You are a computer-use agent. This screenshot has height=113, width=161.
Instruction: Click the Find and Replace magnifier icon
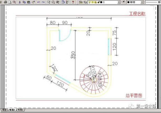14,2
